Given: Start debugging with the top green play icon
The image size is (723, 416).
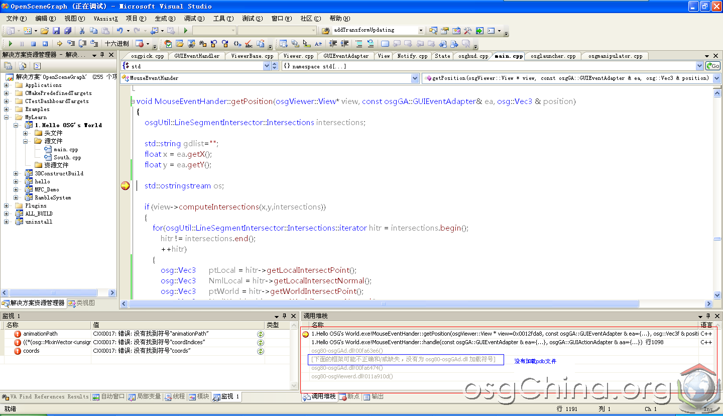Looking at the screenshot, I should click(186, 31).
